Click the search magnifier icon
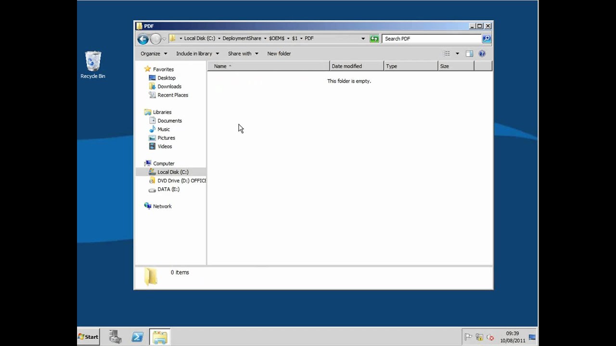616x346 pixels. 487,38
